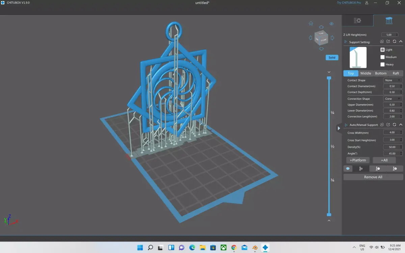
Task: Open Microsoft Edge from the taskbar
Action: pyautogui.click(x=192, y=248)
